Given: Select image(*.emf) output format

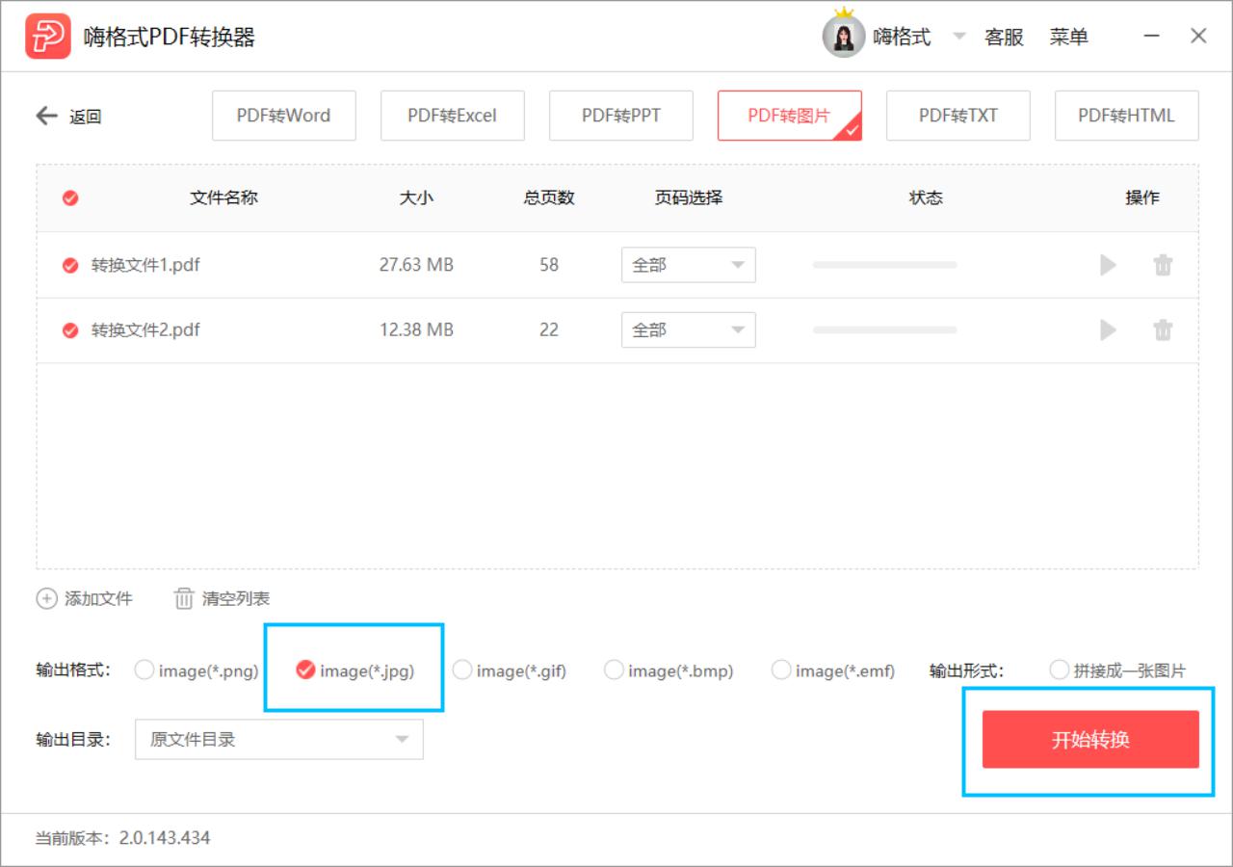Looking at the screenshot, I should pos(781,670).
